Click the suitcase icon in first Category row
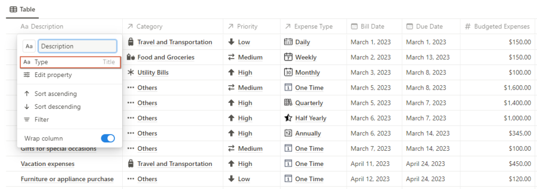 click(x=130, y=42)
